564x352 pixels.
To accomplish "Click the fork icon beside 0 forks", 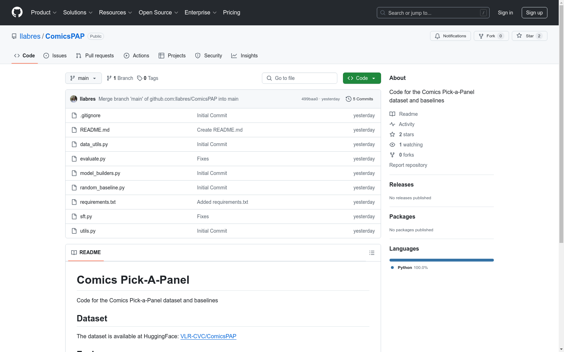I will pyautogui.click(x=392, y=155).
